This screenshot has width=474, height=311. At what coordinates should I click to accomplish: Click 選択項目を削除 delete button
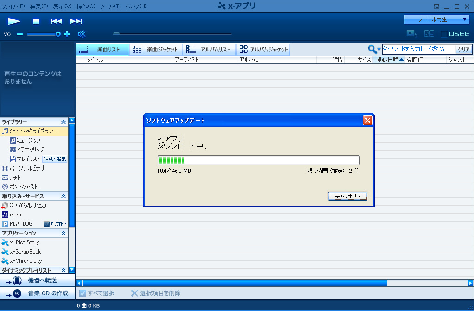tap(156, 293)
